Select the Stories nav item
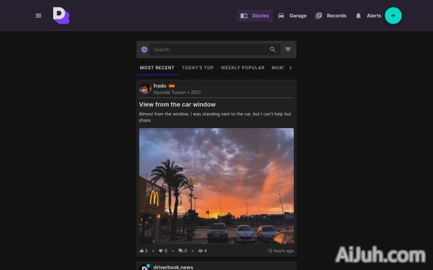Viewport: 433px width, 270px height. tap(255, 16)
